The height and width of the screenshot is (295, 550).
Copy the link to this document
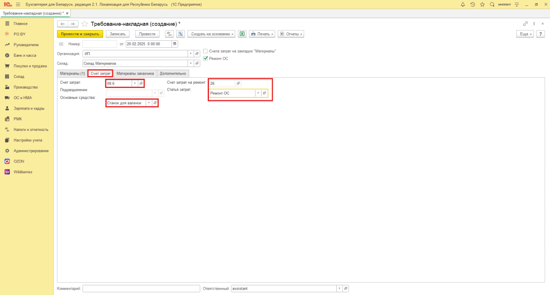click(525, 24)
